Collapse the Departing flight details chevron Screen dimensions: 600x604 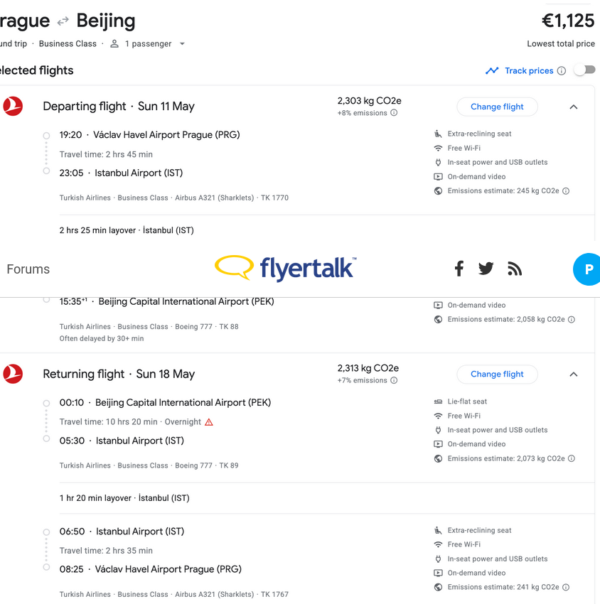point(574,107)
